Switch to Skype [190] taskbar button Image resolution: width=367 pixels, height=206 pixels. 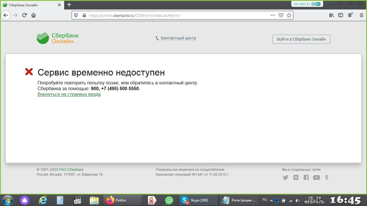click(x=198, y=200)
